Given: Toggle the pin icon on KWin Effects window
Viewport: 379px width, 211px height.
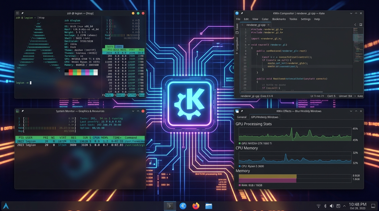Looking at the screenshot, I should (x=242, y=111).
